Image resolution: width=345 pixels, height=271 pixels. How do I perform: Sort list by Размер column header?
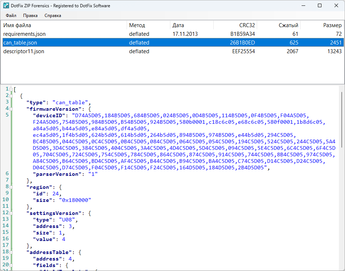(x=322, y=25)
